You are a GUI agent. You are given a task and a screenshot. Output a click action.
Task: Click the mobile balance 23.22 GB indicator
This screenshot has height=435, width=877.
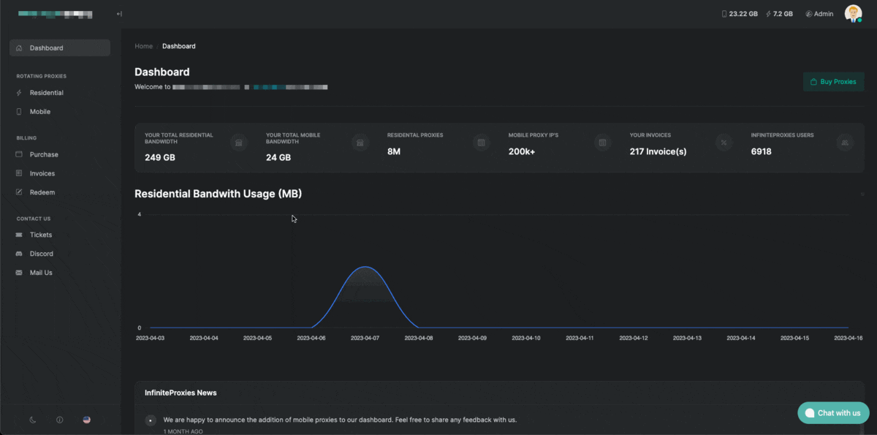(740, 14)
